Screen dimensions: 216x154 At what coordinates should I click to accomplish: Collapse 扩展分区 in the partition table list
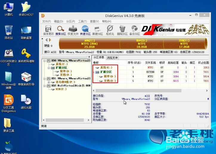coord(94,72)
